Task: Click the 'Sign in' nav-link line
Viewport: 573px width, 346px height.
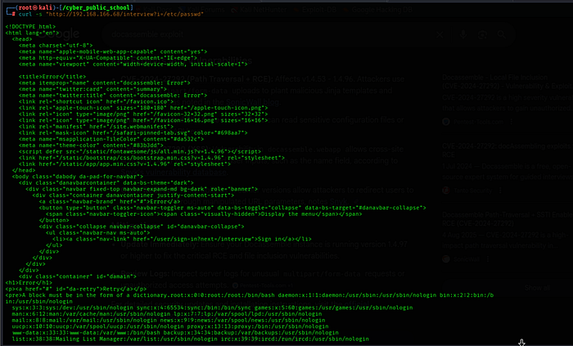Action: (182, 239)
